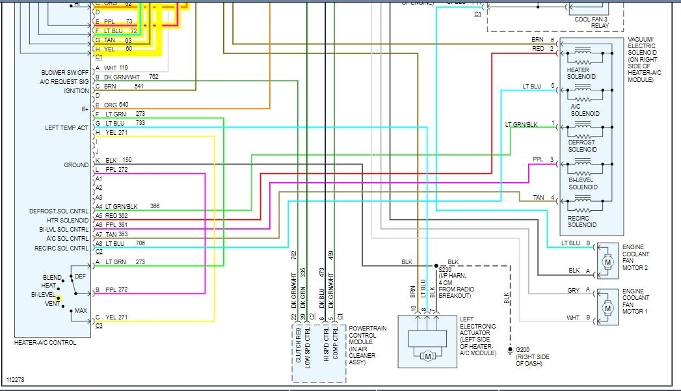Click the DEF switch position dot
681x391 pixels.
tap(71, 276)
